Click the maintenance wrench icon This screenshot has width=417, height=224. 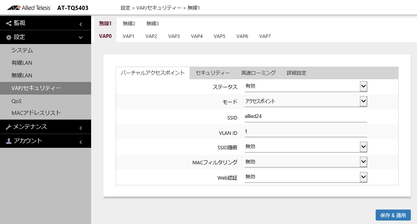click(x=8, y=127)
